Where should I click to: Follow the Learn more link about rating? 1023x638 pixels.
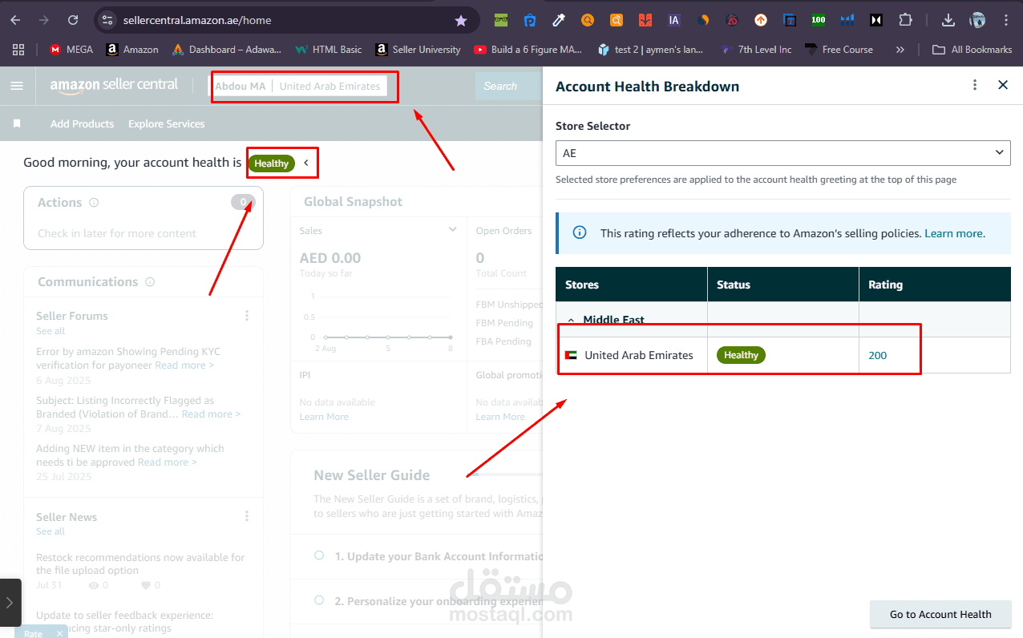[953, 233]
